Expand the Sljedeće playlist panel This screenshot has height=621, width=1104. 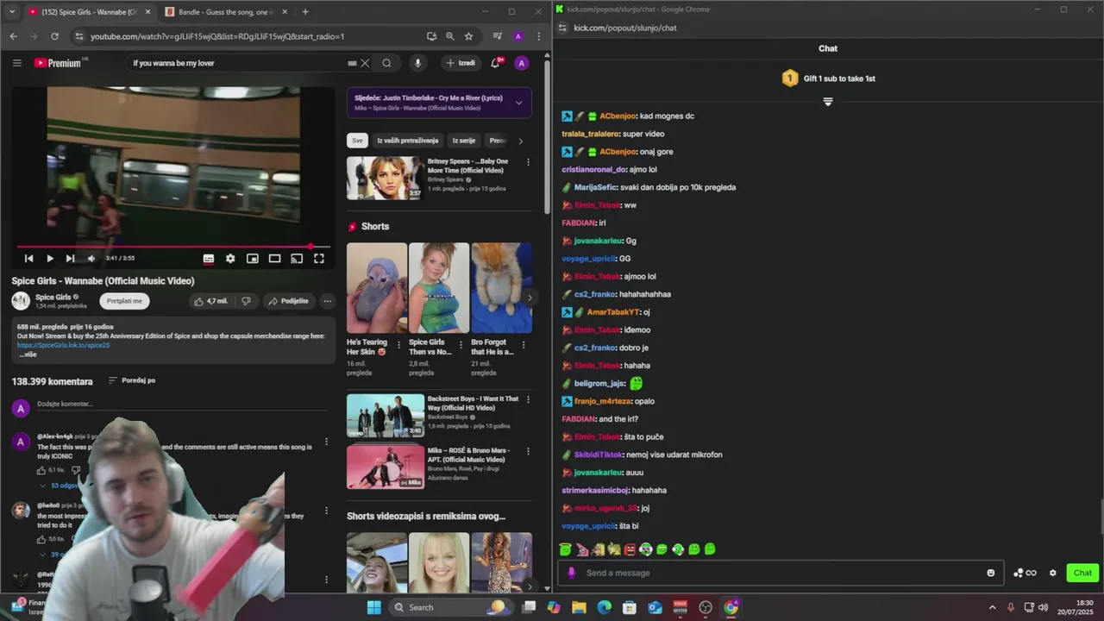[518, 103]
